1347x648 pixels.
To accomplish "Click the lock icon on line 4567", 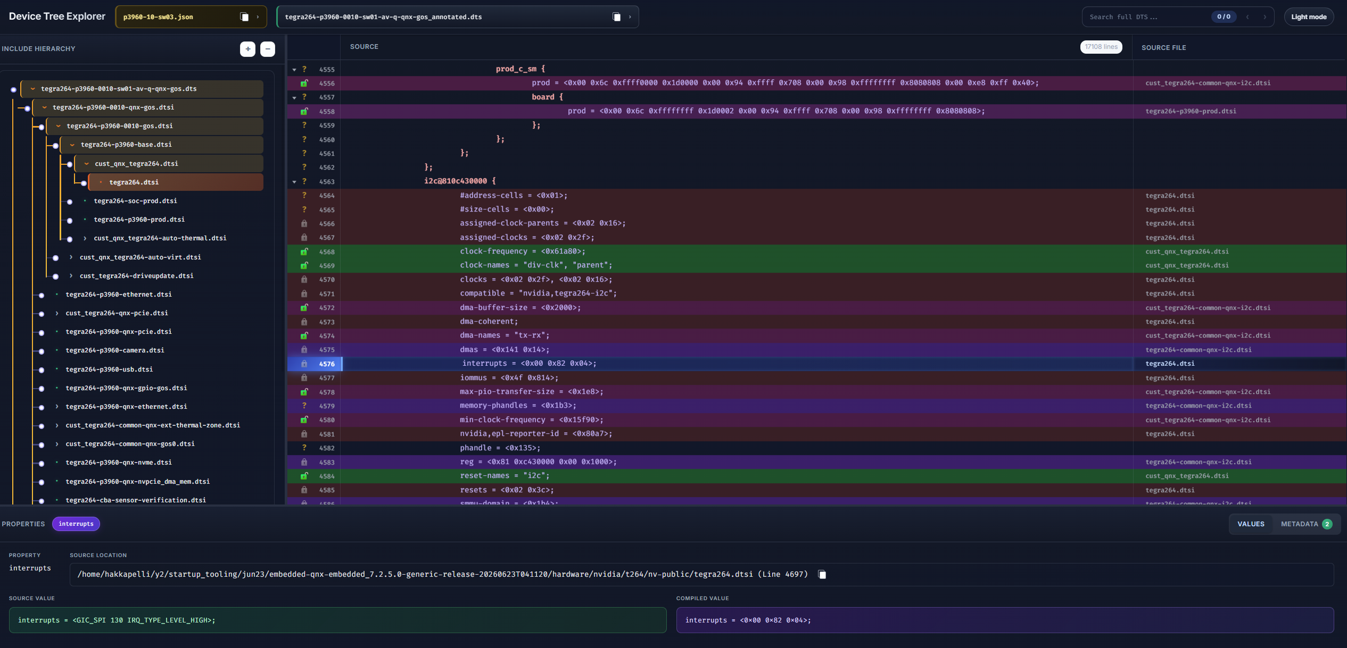I will click(304, 238).
